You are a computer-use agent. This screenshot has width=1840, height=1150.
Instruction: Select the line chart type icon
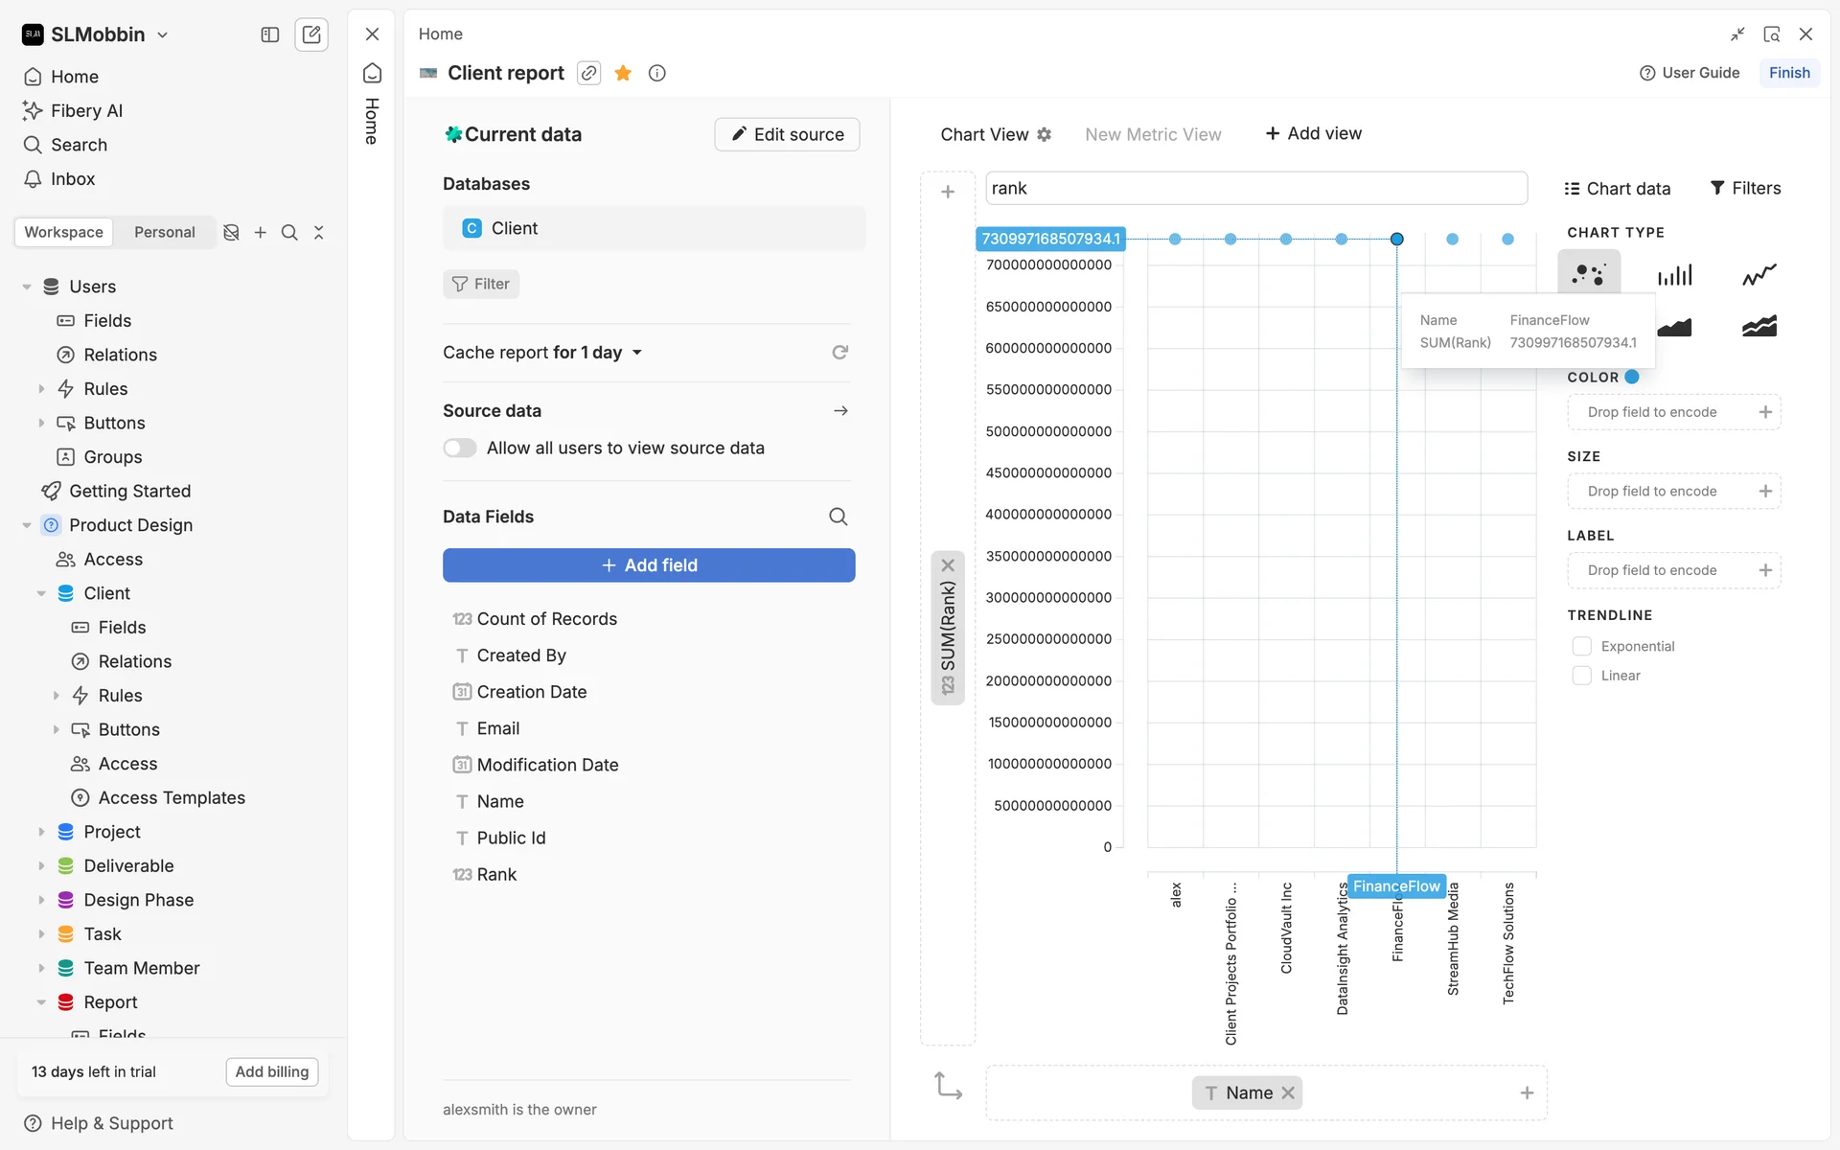[1759, 275]
